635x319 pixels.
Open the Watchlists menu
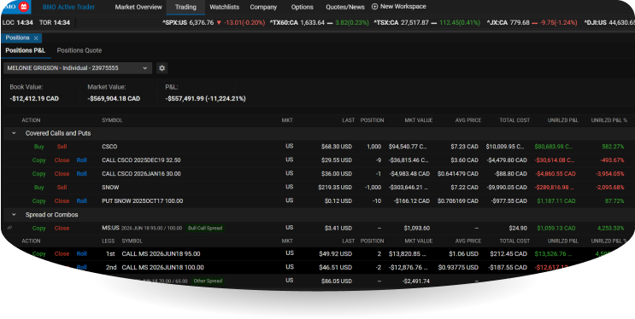tap(225, 7)
